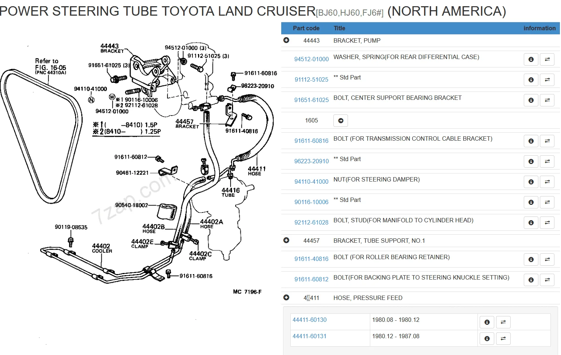Screen dimensions: 561x355
Task: Show replacements for part 91651-61025
Action: pyautogui.click(x=547, y=100)
